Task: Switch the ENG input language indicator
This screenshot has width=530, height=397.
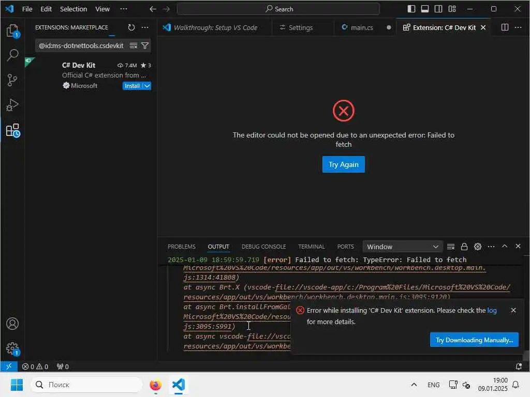Action: pos(434,385)
